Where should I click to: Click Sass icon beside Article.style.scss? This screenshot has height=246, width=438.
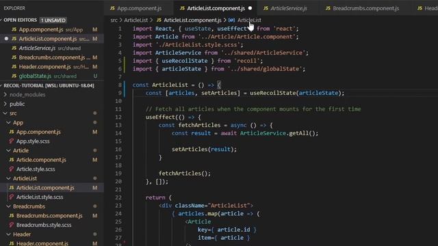click(12, 169)
